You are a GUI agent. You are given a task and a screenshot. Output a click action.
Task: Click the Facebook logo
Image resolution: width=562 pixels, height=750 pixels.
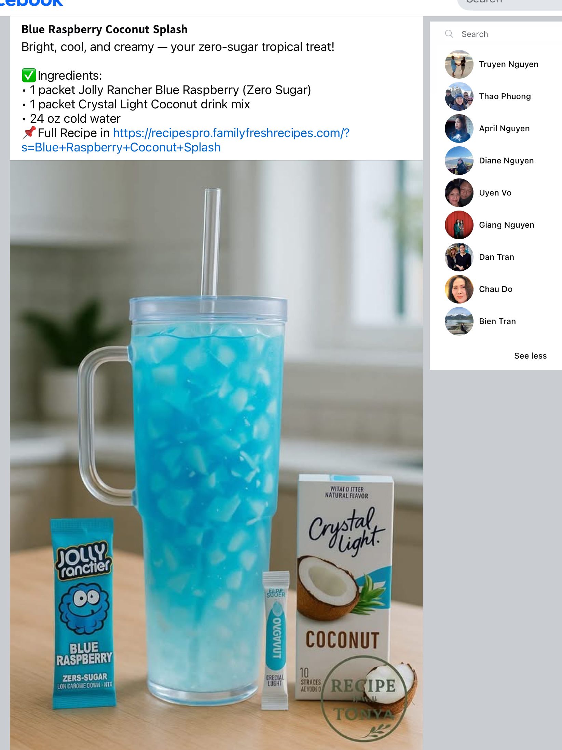coord(31,3)
